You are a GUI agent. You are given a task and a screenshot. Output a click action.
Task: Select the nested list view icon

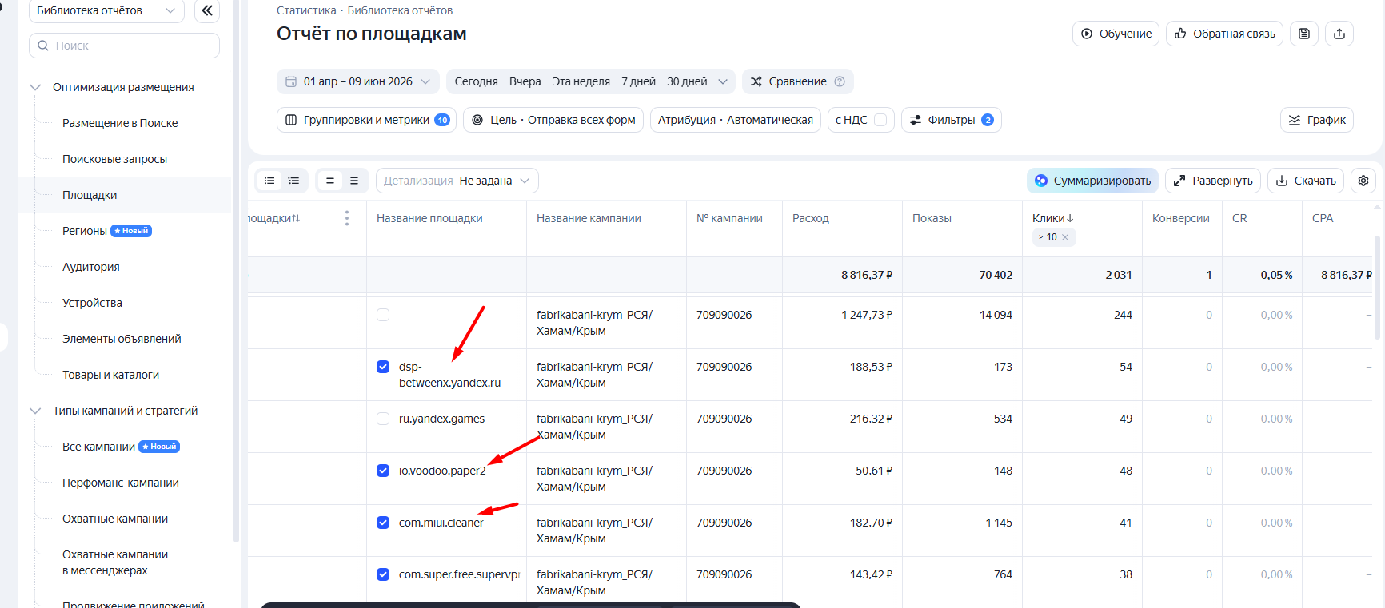(293, 181)
